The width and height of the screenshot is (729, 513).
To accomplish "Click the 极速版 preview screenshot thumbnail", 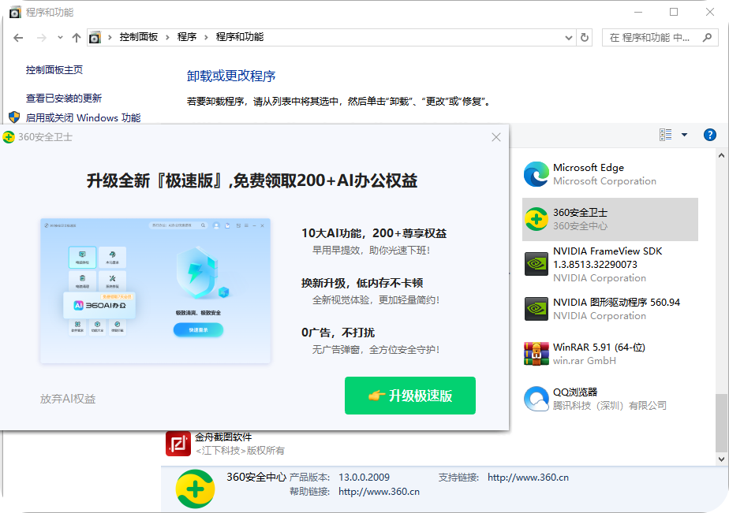I will (155, 291).
